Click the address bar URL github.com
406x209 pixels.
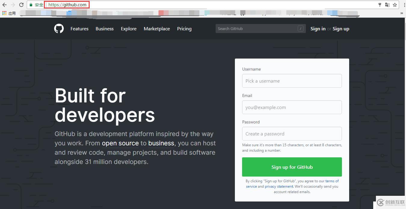(x=67, y=5)
